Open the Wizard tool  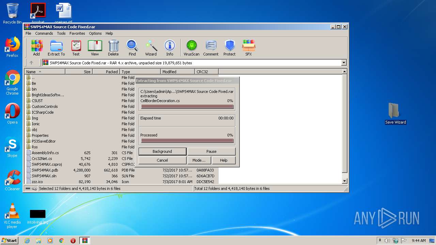pyautogui.click(x=151, y=48)
